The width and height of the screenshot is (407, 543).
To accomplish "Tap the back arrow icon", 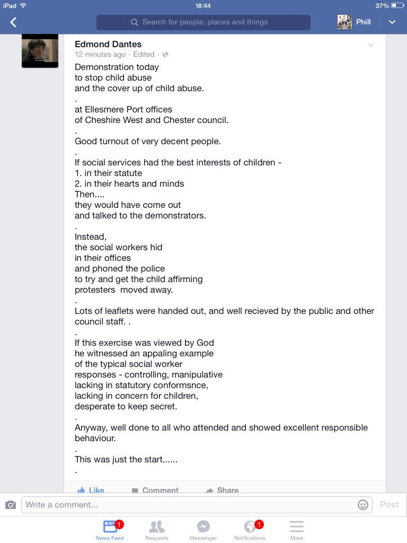I will [x=14, y=22].
